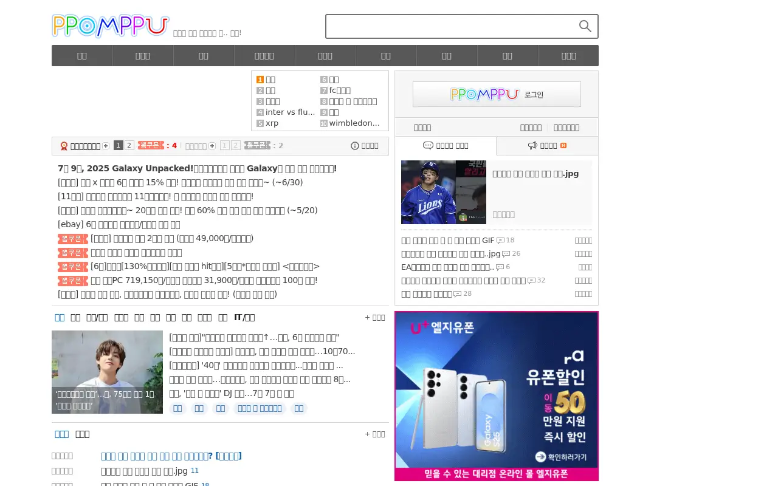Viewport: 778px width, 486px height.
Task: Open the 2025 Galaxy Unpacked headline
Action: click(x=198, y=168)
